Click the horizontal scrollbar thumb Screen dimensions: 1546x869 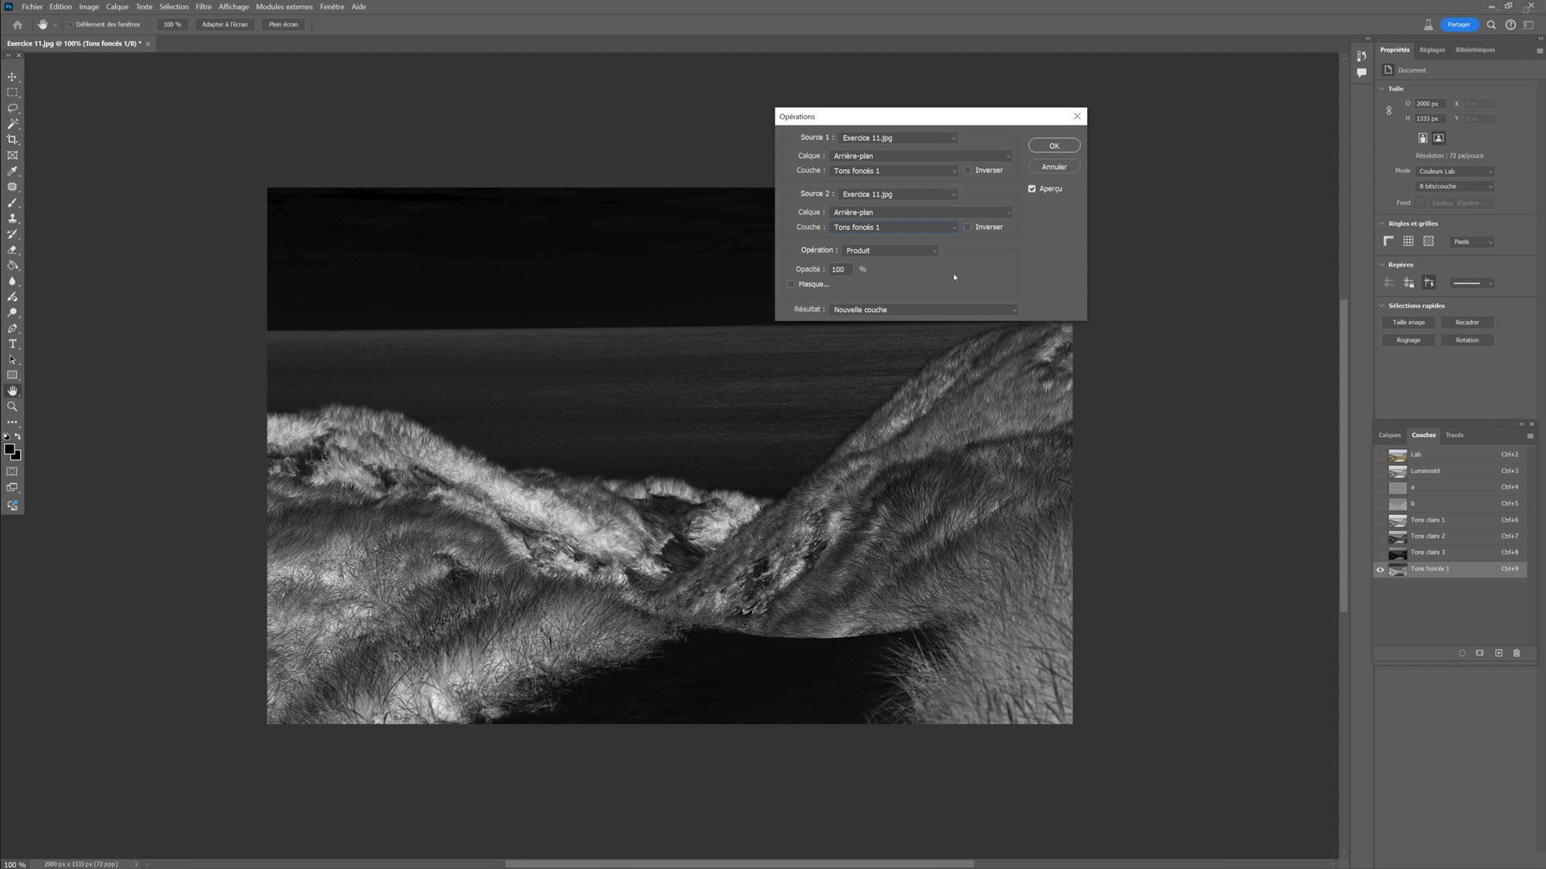coord(739,864)
